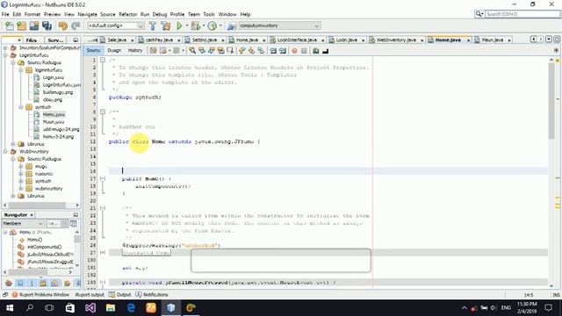Screen dimensions: 562x316
Task: Click the editor vertical scrollbar thumb
Action: [x=551, y=102]
